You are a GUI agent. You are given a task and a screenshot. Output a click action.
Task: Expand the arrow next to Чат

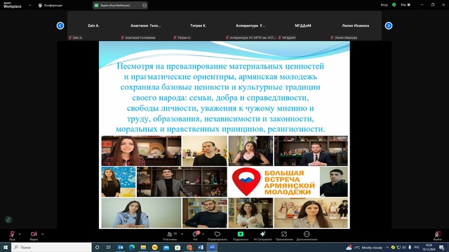[x=203, y=234]
